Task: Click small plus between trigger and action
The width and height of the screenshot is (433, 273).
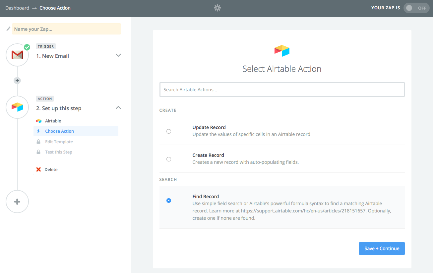Action: point(17,80)
